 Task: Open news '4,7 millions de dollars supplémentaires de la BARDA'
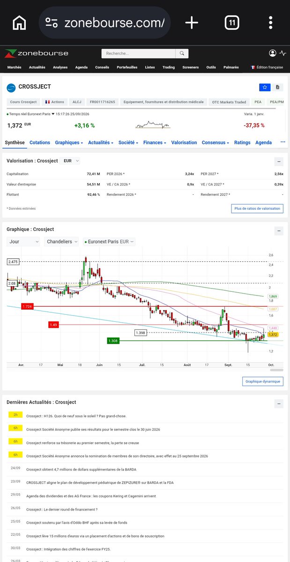pos(82,469)
